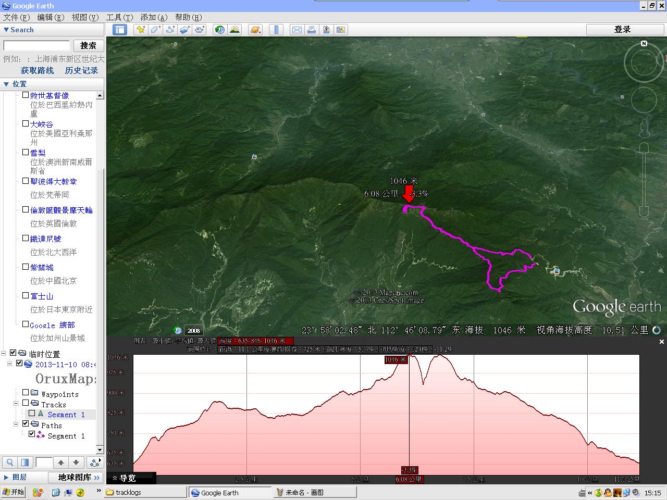
Task: Click the Print icon in toolbar
Action: 312,30
